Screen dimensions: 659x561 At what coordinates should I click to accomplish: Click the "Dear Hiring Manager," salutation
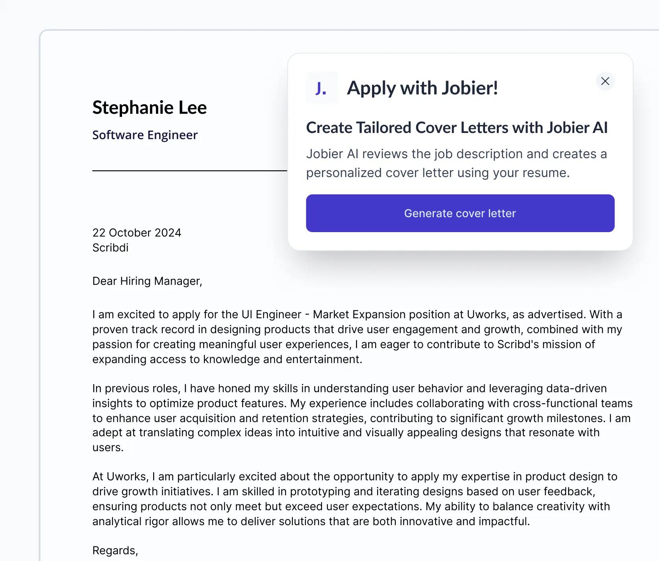pos(147,281)
